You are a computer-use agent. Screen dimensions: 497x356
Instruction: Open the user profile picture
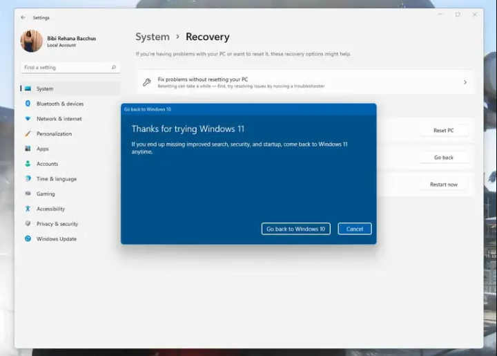(x=31, y=41)
